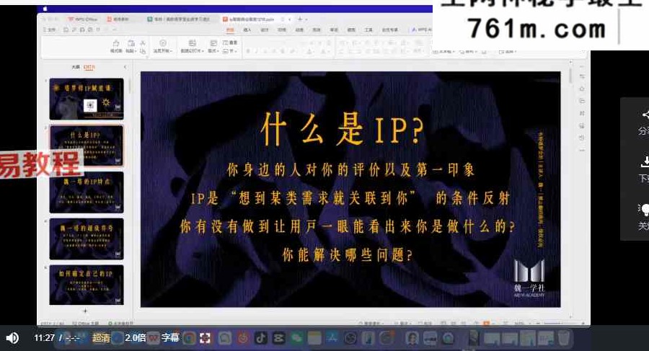
Task: Click the cut scissors icon
Action: click(143, 43)
